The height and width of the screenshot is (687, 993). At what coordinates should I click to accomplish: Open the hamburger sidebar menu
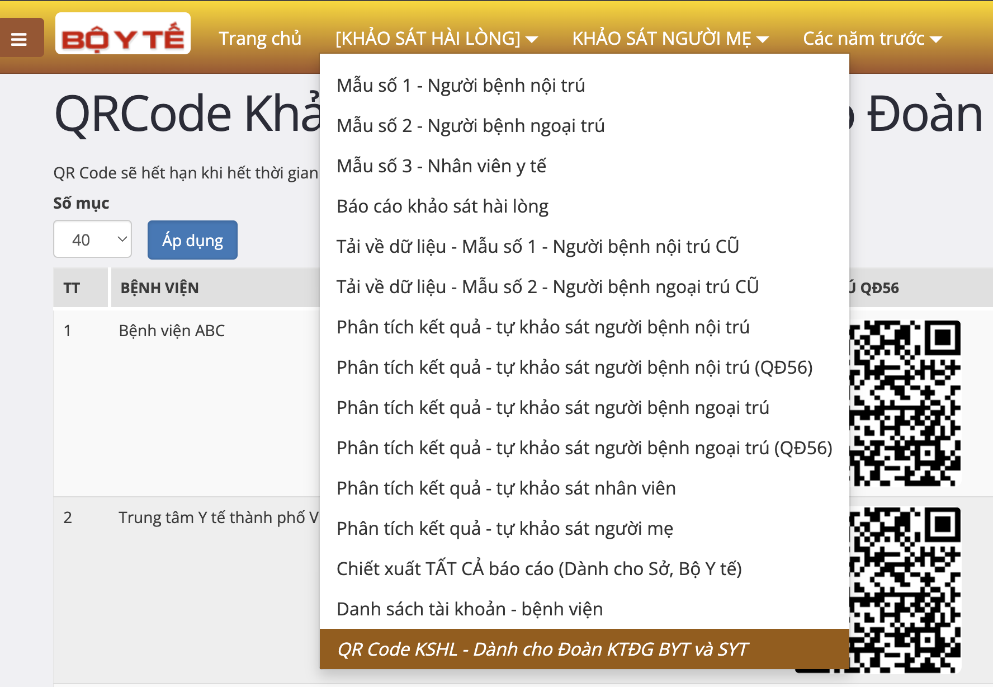(x=20, y=39)
